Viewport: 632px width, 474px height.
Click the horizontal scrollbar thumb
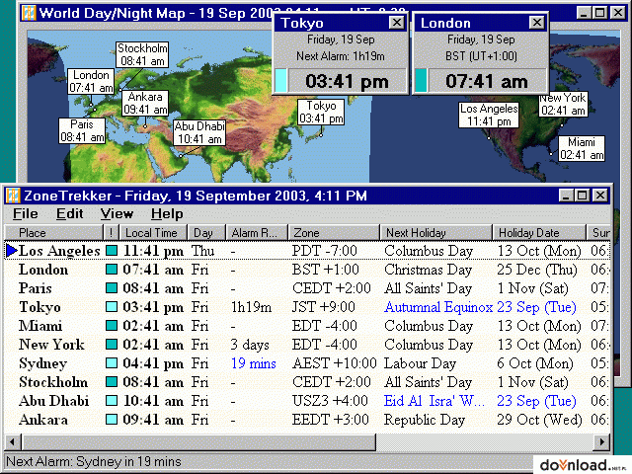[x=198, y=441]
